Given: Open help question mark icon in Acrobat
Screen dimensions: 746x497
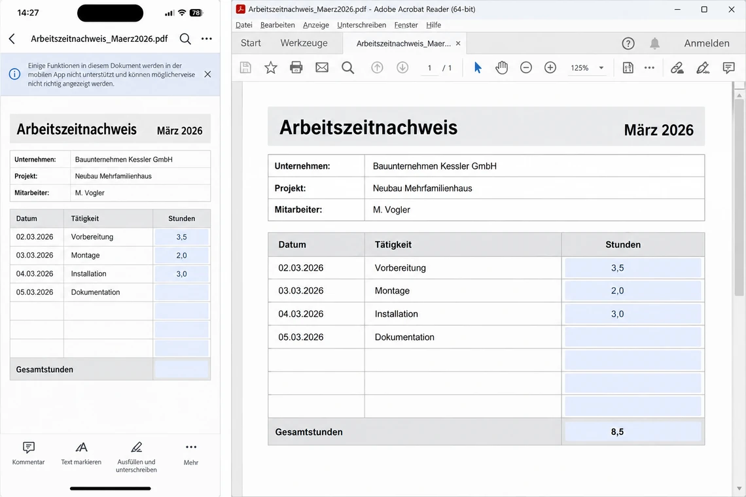Looking at the screenshot, I should 628,43.
